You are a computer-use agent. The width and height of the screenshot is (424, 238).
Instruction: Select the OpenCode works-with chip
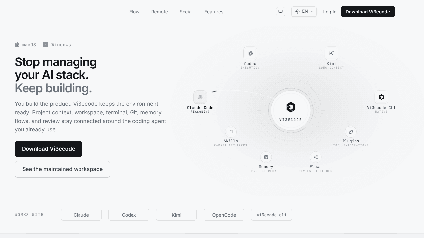[x=224, y=215]
